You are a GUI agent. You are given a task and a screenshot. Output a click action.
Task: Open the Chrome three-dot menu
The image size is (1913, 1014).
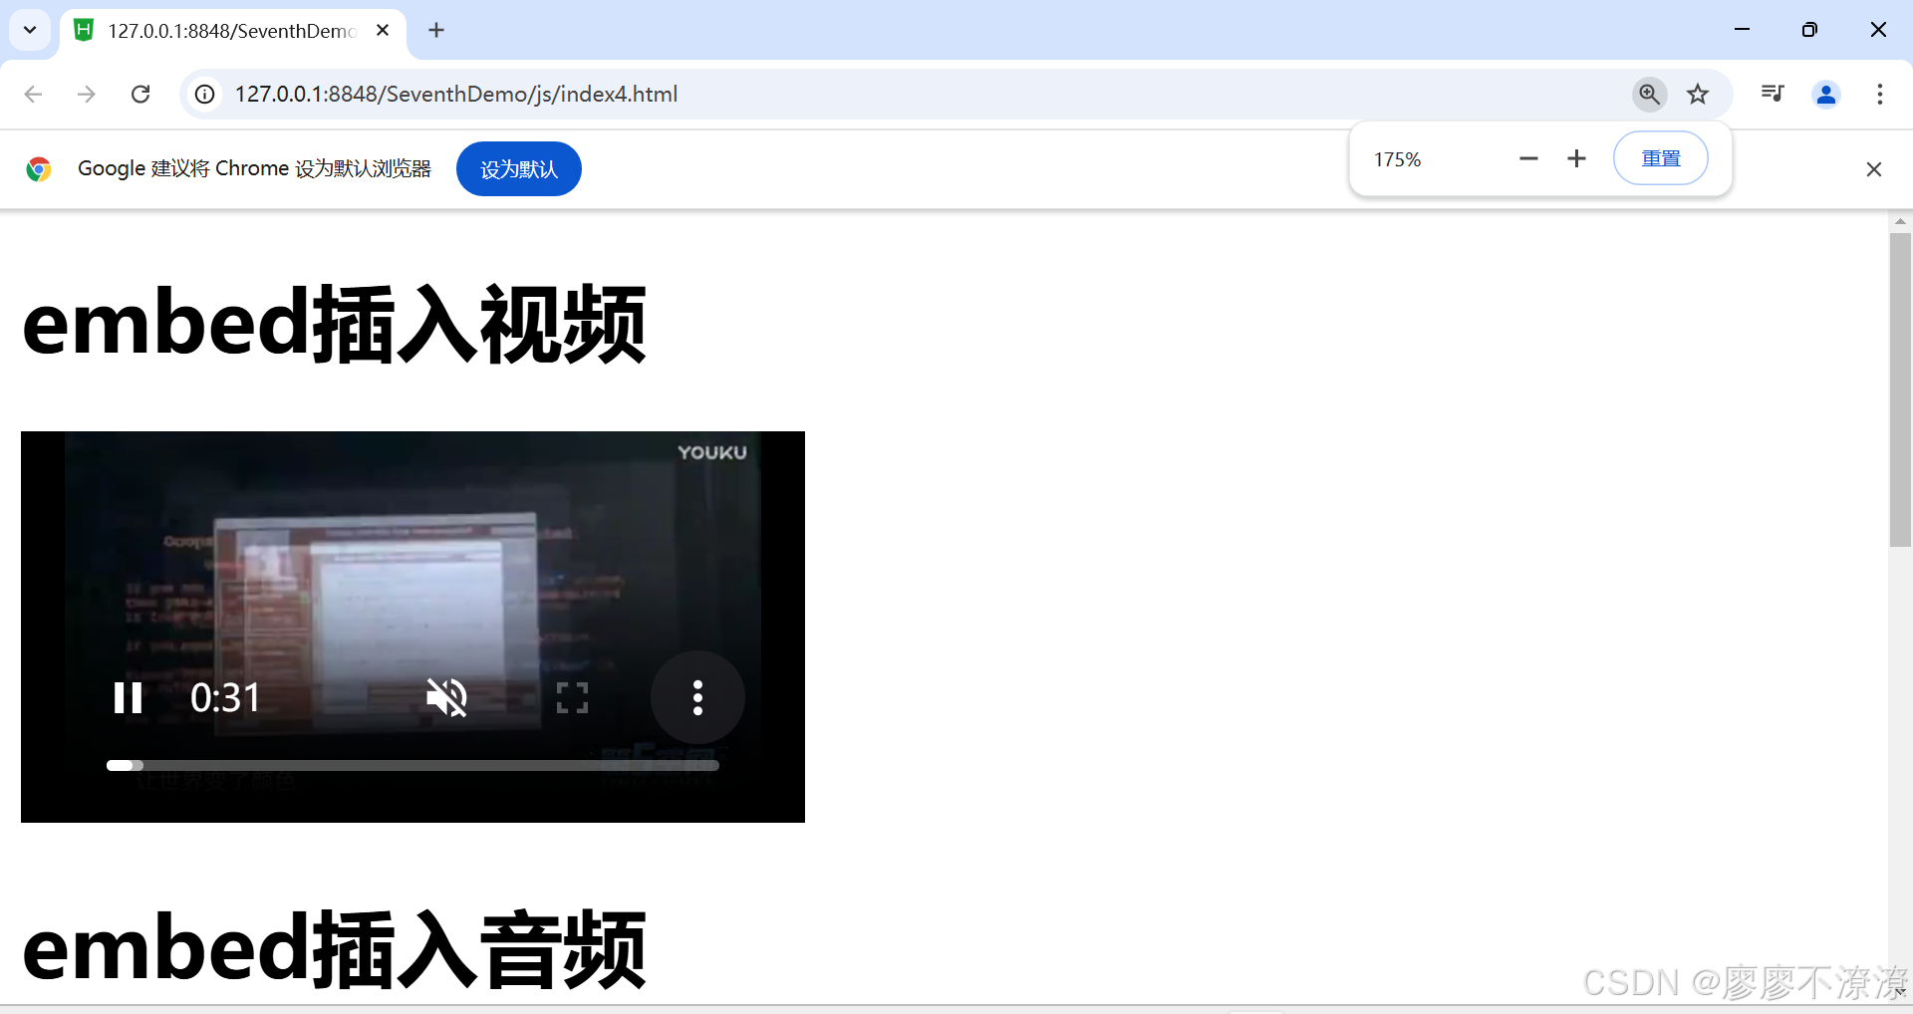click(x=1880, y=94)
